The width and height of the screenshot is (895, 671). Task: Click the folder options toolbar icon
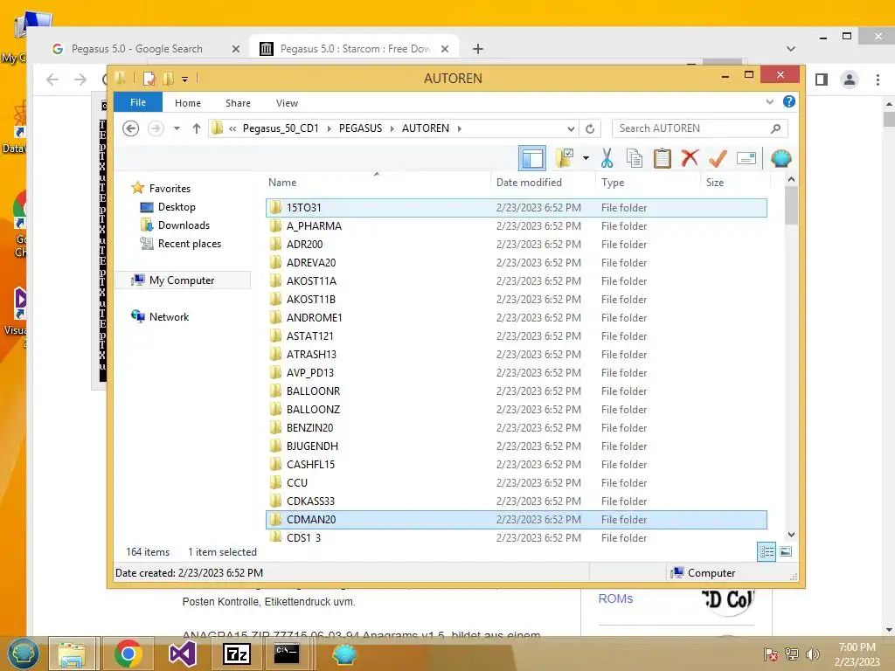[564, 158]
